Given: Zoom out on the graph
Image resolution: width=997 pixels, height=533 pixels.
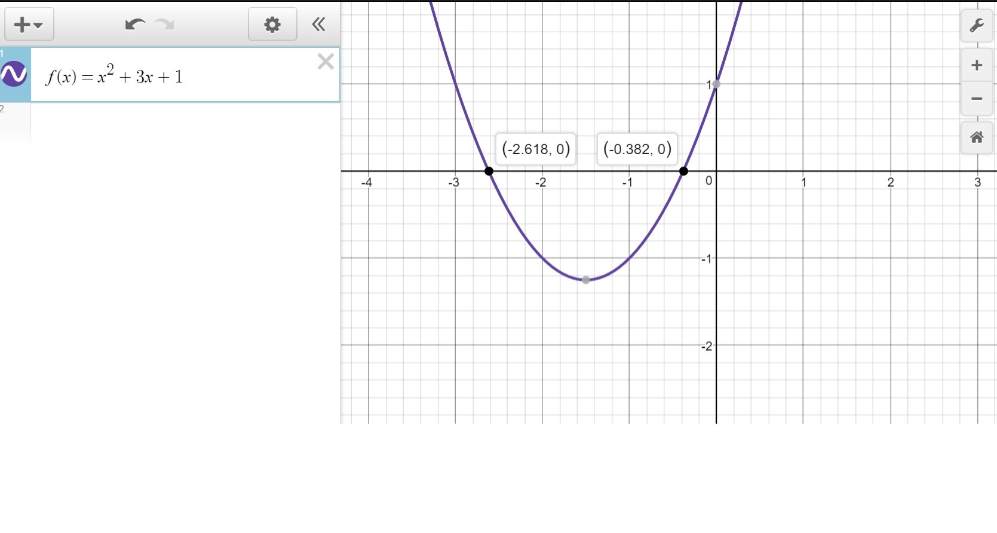Looking at the screenshot, I should click(977, 99).
